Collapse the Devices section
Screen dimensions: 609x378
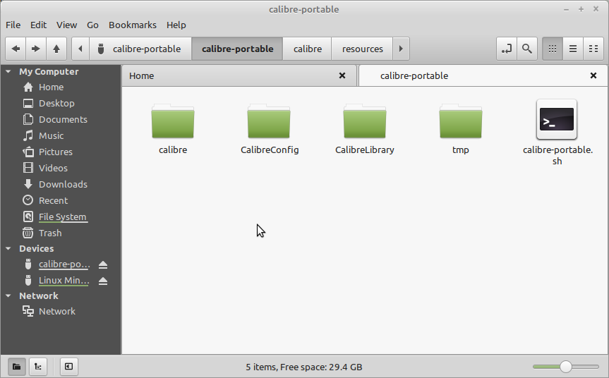8,249
